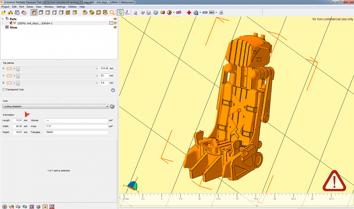Activate the green arrow selection tool
This screenshot has height=209, width=354.
121,13
